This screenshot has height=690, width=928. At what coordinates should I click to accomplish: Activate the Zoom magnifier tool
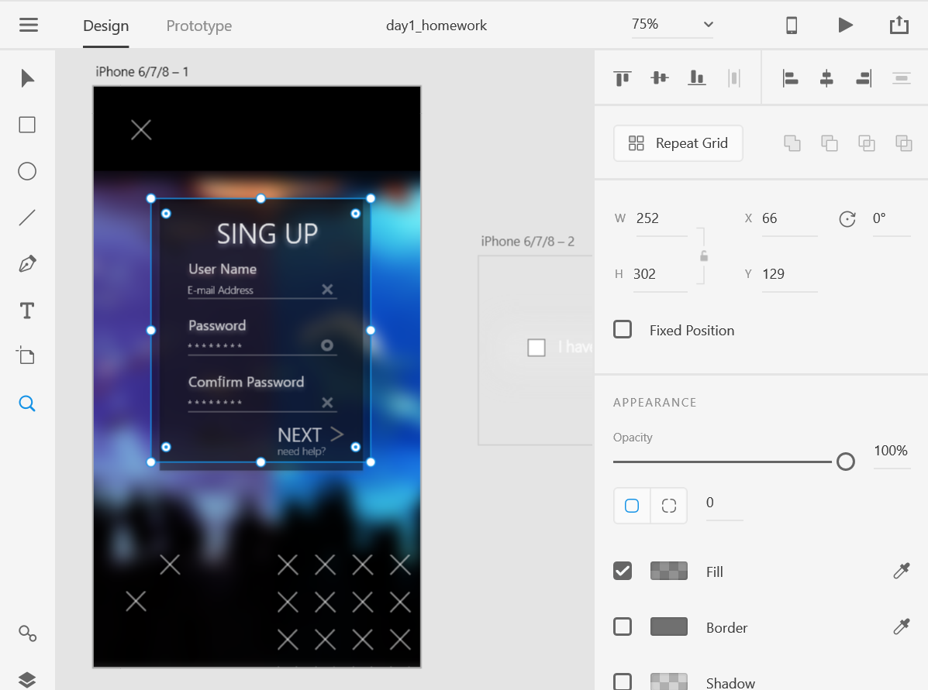(x=27, y=403)
